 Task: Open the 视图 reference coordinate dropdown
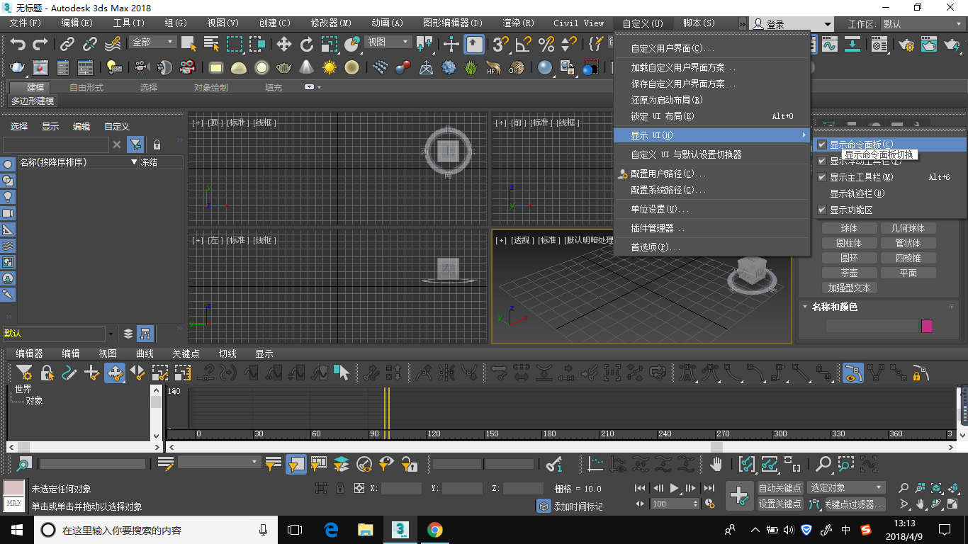(x=388, y=42)
